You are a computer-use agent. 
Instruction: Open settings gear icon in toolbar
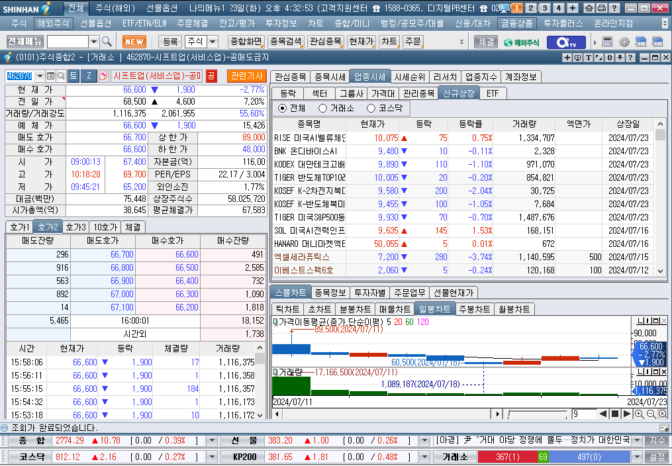click(x=624, y=42)
